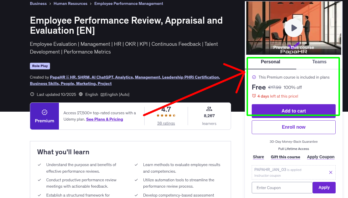
Task: Click the closed captions icon beside English [Auto]
Action: coord(102,94)
